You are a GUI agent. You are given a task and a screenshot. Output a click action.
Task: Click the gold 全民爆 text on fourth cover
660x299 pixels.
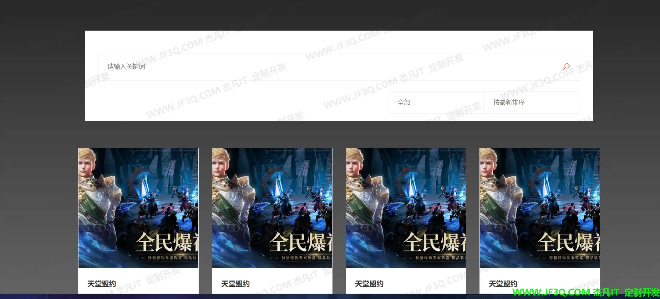point(568,242)
